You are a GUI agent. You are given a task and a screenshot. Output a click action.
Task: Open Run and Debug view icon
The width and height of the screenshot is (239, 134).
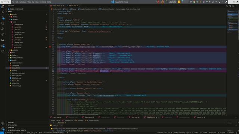(3, 29)
